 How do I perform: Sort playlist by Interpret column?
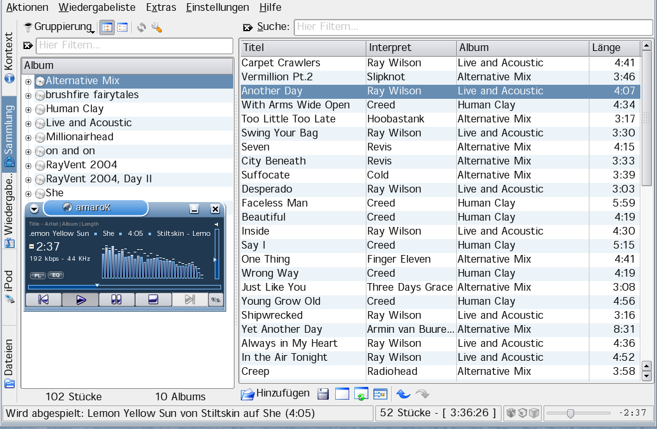pos(411,48)
